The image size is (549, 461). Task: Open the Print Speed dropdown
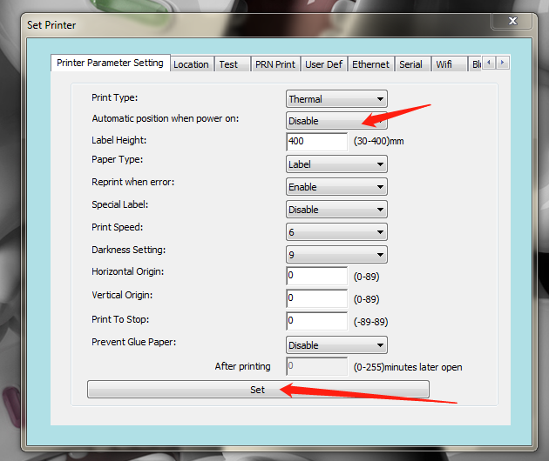click(336, 232)
